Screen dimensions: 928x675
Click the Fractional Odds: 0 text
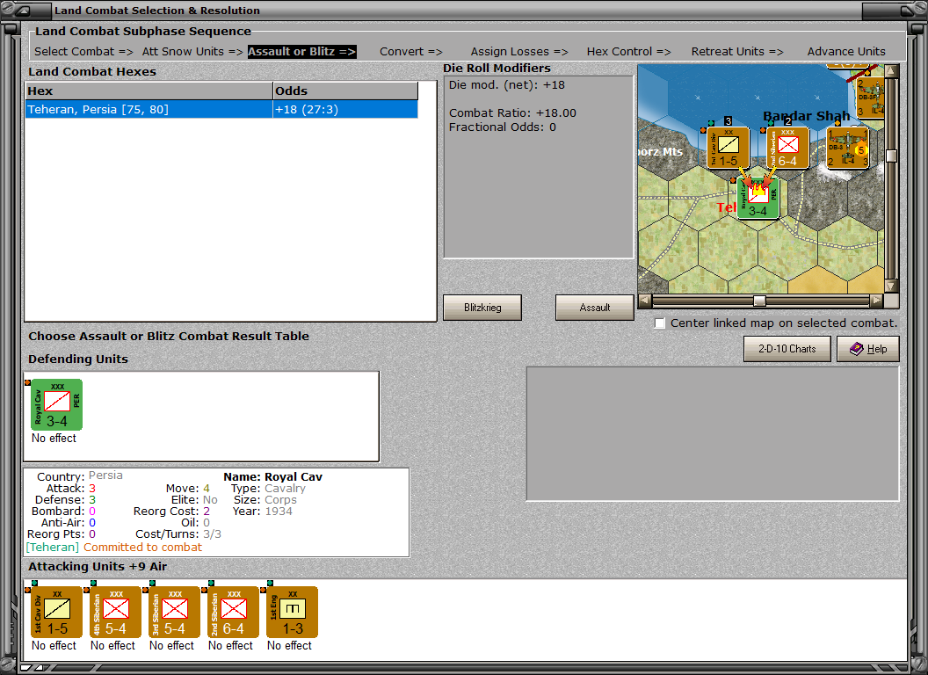point(503,127)
